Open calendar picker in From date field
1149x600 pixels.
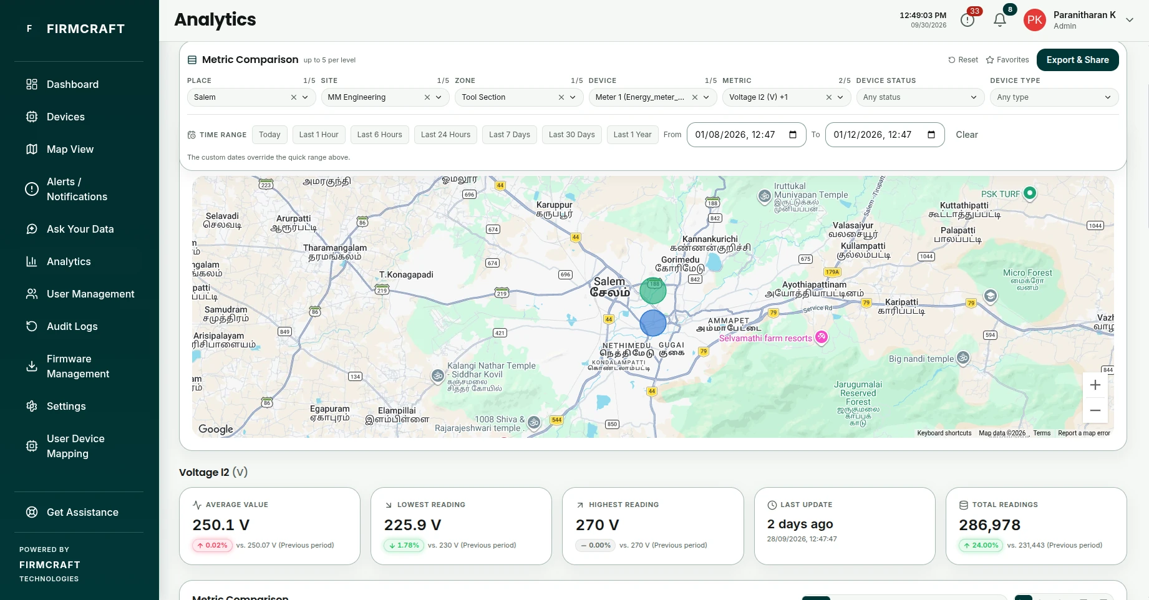click(x=793, y=135)
